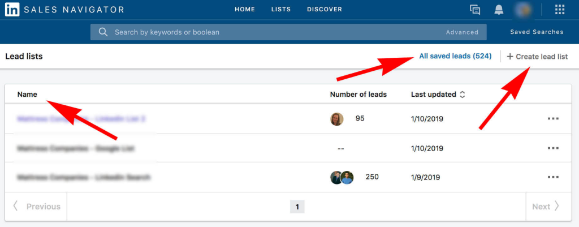The width and height of the screenshot is (579, 227).
Task: Open options for the 250-lead list
Action: [553, 177]
